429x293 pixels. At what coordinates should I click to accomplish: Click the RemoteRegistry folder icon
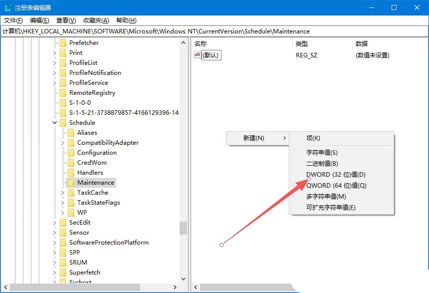click(x=63, y=93)
